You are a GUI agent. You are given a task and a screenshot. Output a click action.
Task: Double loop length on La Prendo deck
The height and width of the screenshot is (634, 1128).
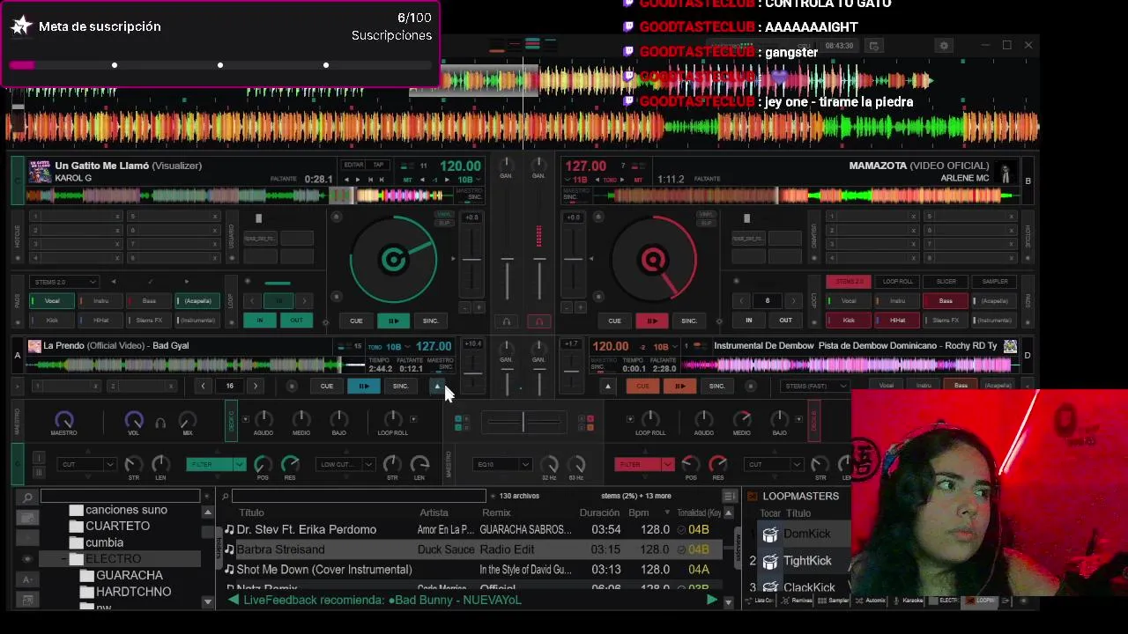[x=256, y=386]
